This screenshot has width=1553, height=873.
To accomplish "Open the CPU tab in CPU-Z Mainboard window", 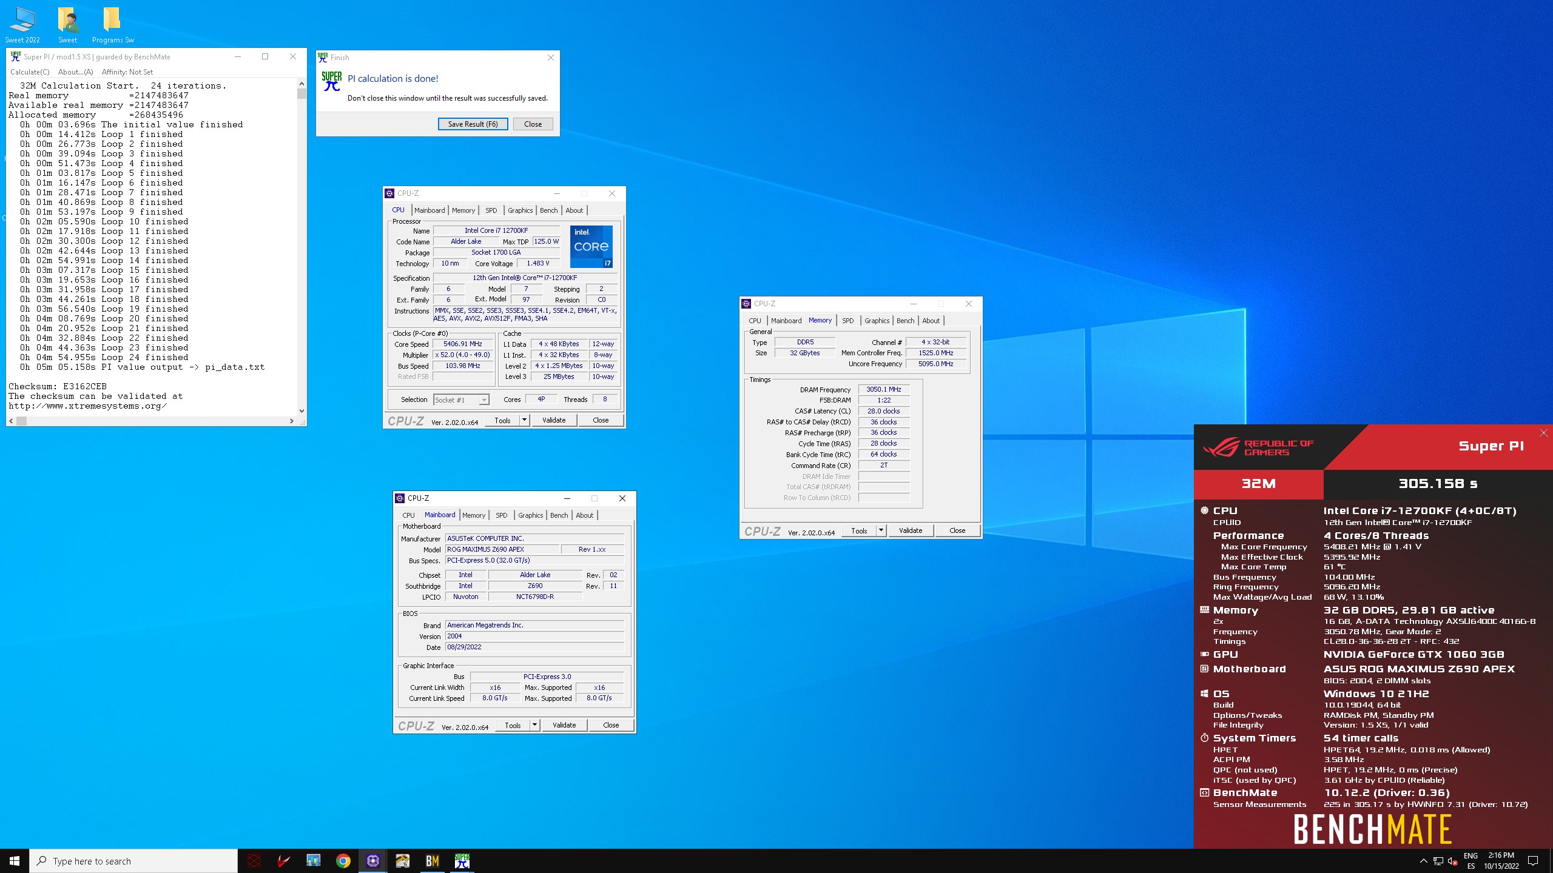I will [409, 515].
